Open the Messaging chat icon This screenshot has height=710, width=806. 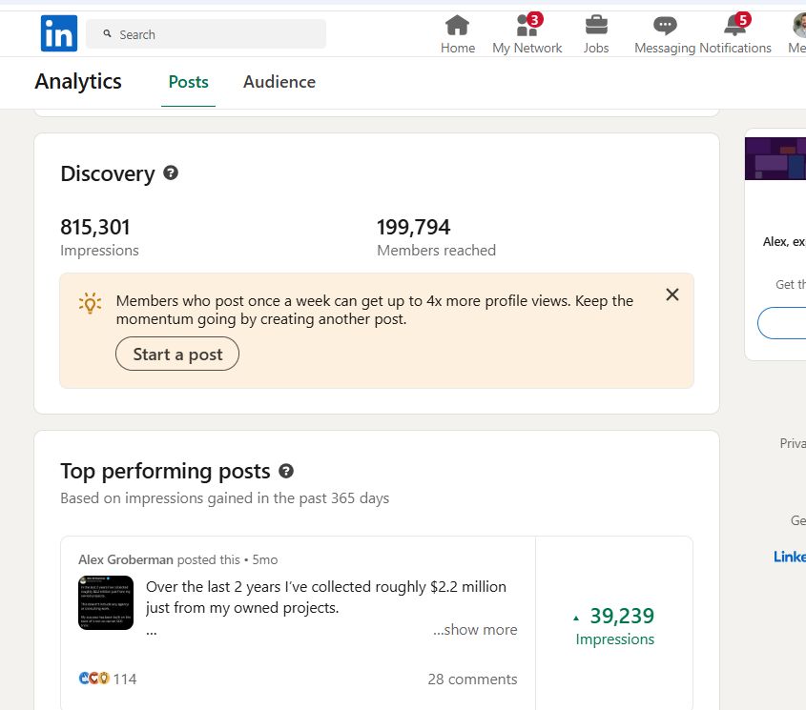click(665, 26)
